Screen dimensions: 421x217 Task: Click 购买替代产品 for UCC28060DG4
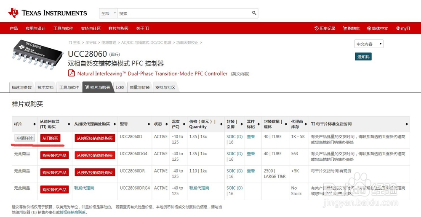[x=54, y=155]
